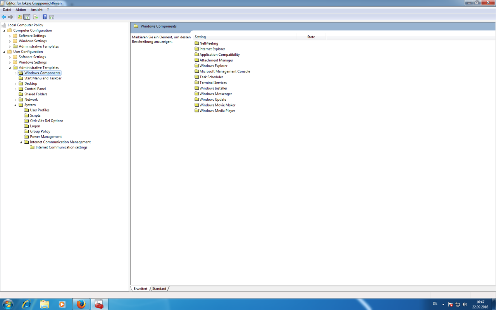
Task: Select Software Settings under User Configuration
Action: (32, 57)
